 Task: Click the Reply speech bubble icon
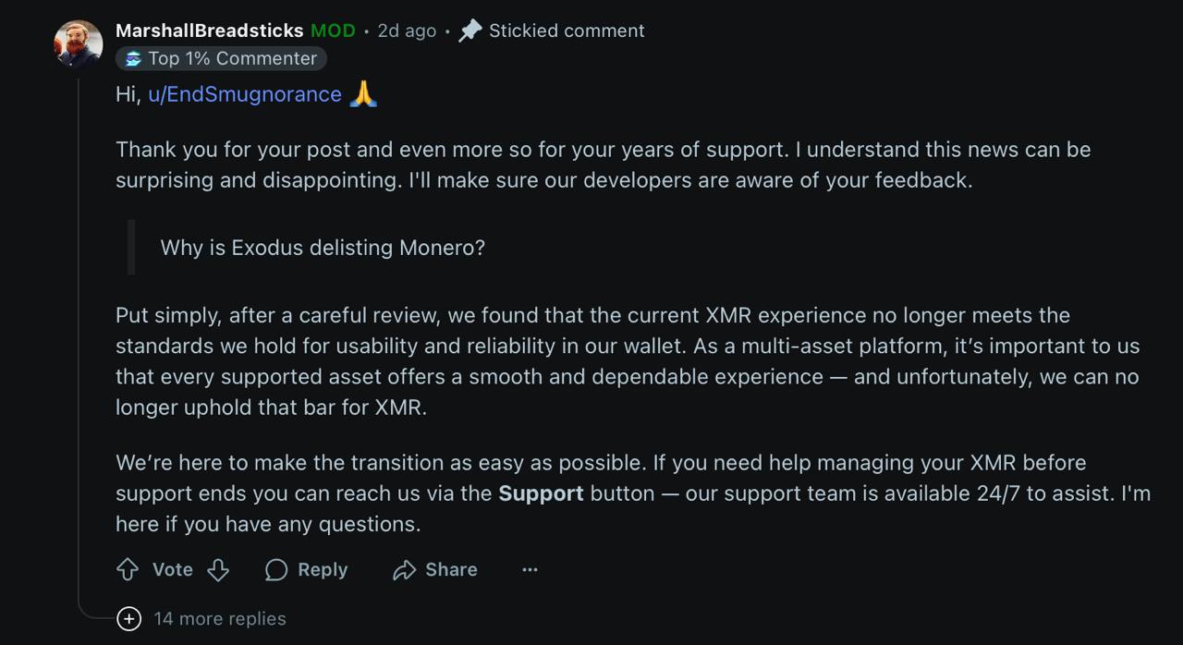[276, 570]
